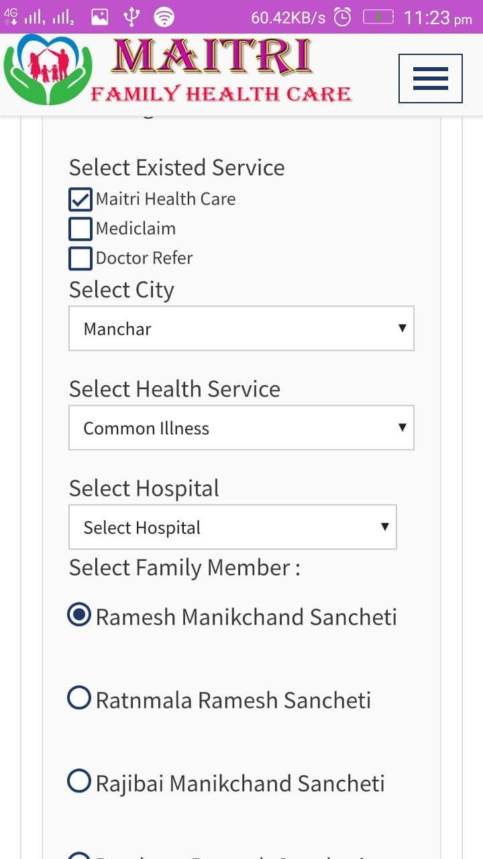The height and width of the screenshot is (859, 483).
Task: Enable the Mediclaim checkbox
Action: click(80, 229)
